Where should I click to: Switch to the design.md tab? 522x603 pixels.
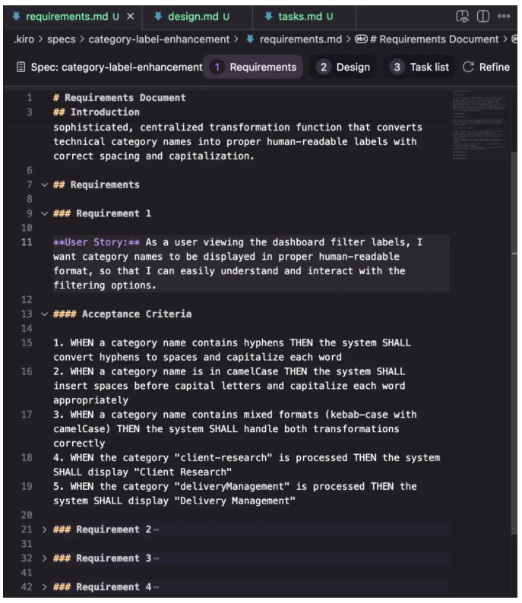194,16
